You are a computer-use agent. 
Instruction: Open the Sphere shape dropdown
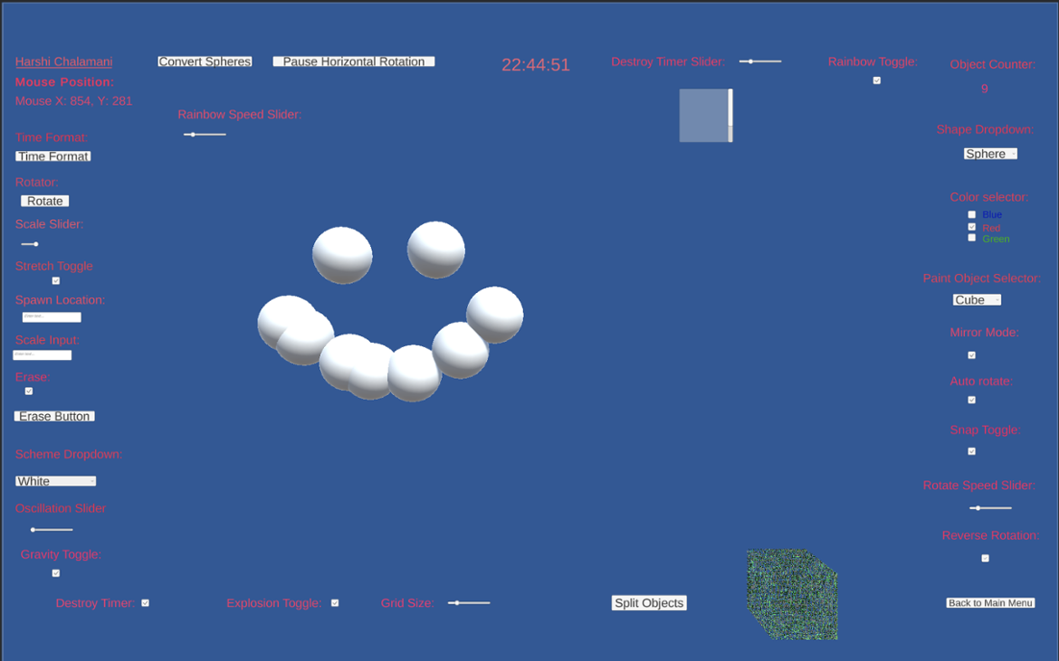[x=990, y=153]
